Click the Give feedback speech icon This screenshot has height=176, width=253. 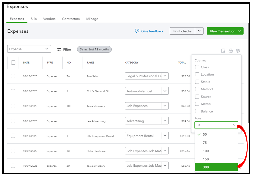(x=137, y=31)
